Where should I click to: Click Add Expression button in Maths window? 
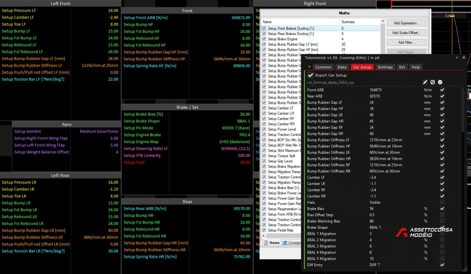pos(407,23)
